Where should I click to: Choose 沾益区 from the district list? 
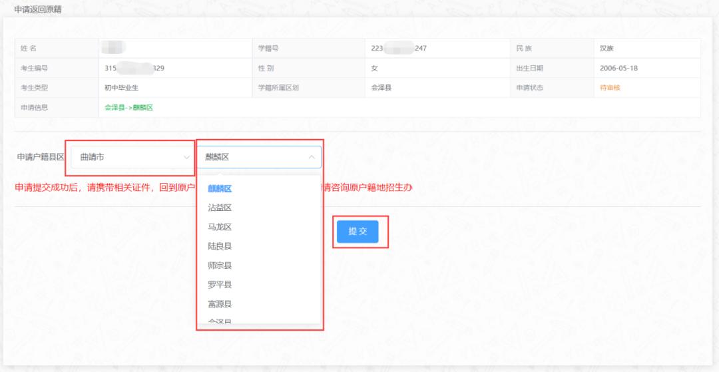[219, 208]
